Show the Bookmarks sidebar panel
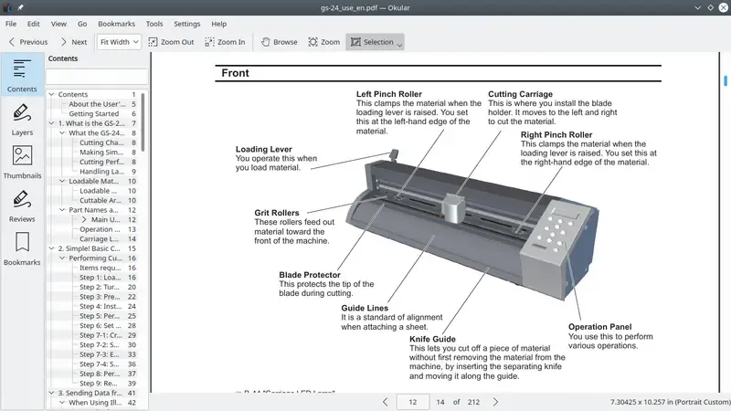Viewport: 731px width, 411px height. pyautogui.click(x=22, y=248)
